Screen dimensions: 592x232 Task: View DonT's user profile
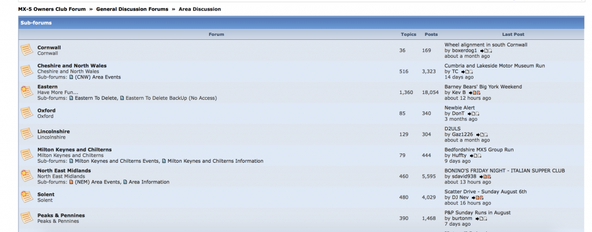458,114
